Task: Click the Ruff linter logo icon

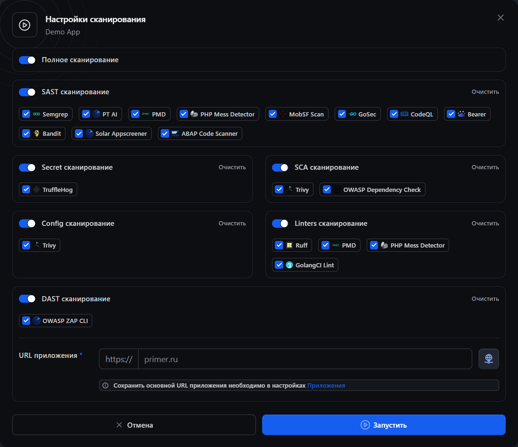Action: (289, 245)
